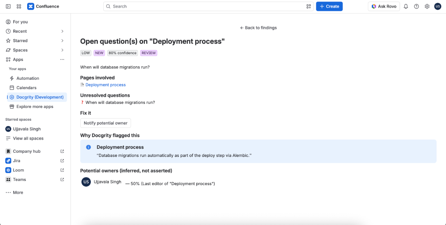The height and width of the screenshot is (225, 446).
Task: Click the Automation lightning icon
Action: [12, 78]
